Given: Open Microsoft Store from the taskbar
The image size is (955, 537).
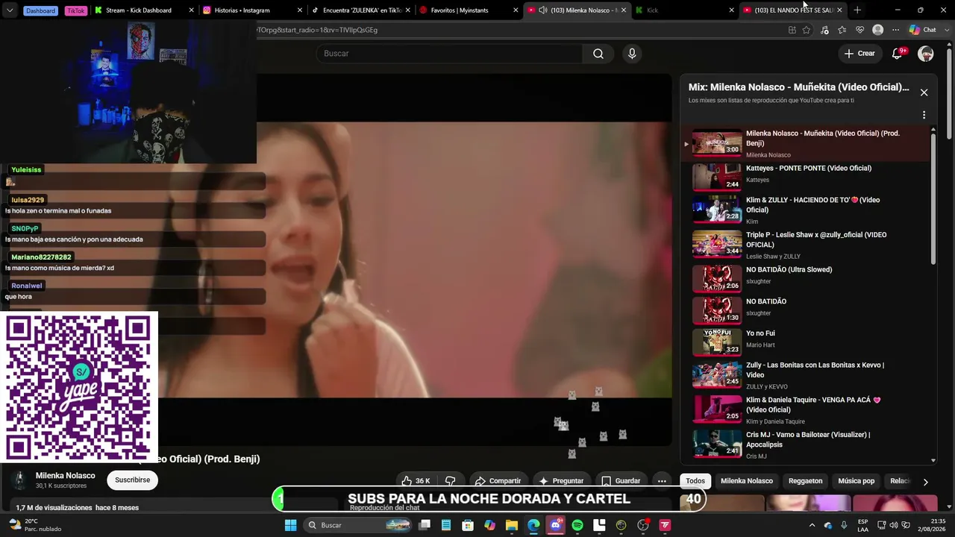Looking at the screenshot, I should pyautogui.click(x=468, y=525).
